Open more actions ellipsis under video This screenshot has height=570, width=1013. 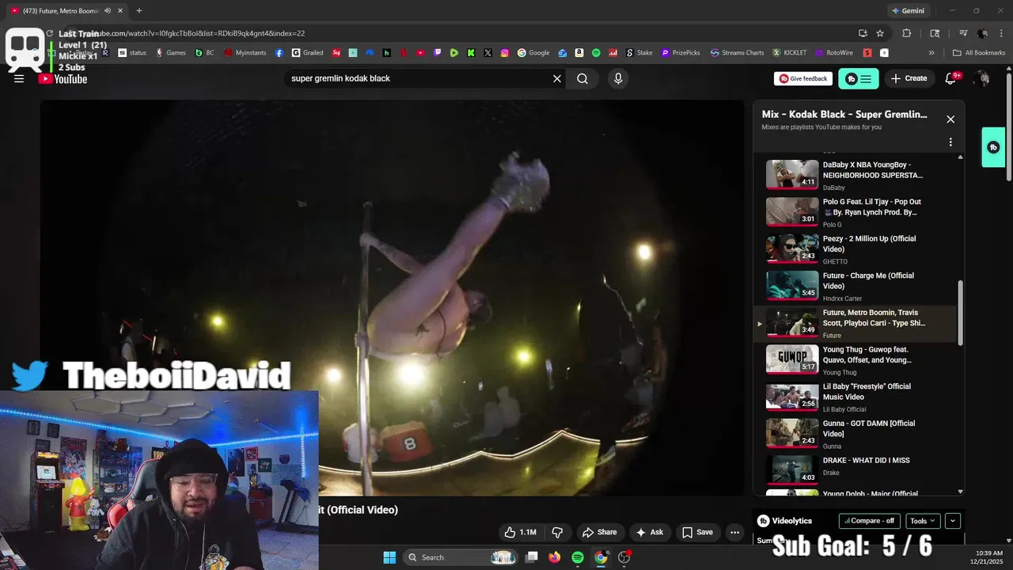coord(734,532)
